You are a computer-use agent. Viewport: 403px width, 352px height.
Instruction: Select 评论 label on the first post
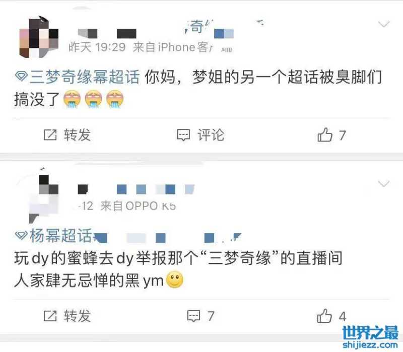(211, 135)
